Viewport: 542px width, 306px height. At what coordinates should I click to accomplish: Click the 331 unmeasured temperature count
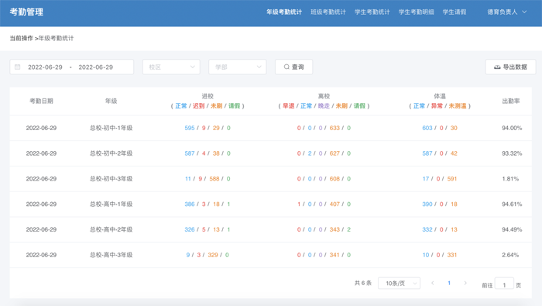[452, 255]
